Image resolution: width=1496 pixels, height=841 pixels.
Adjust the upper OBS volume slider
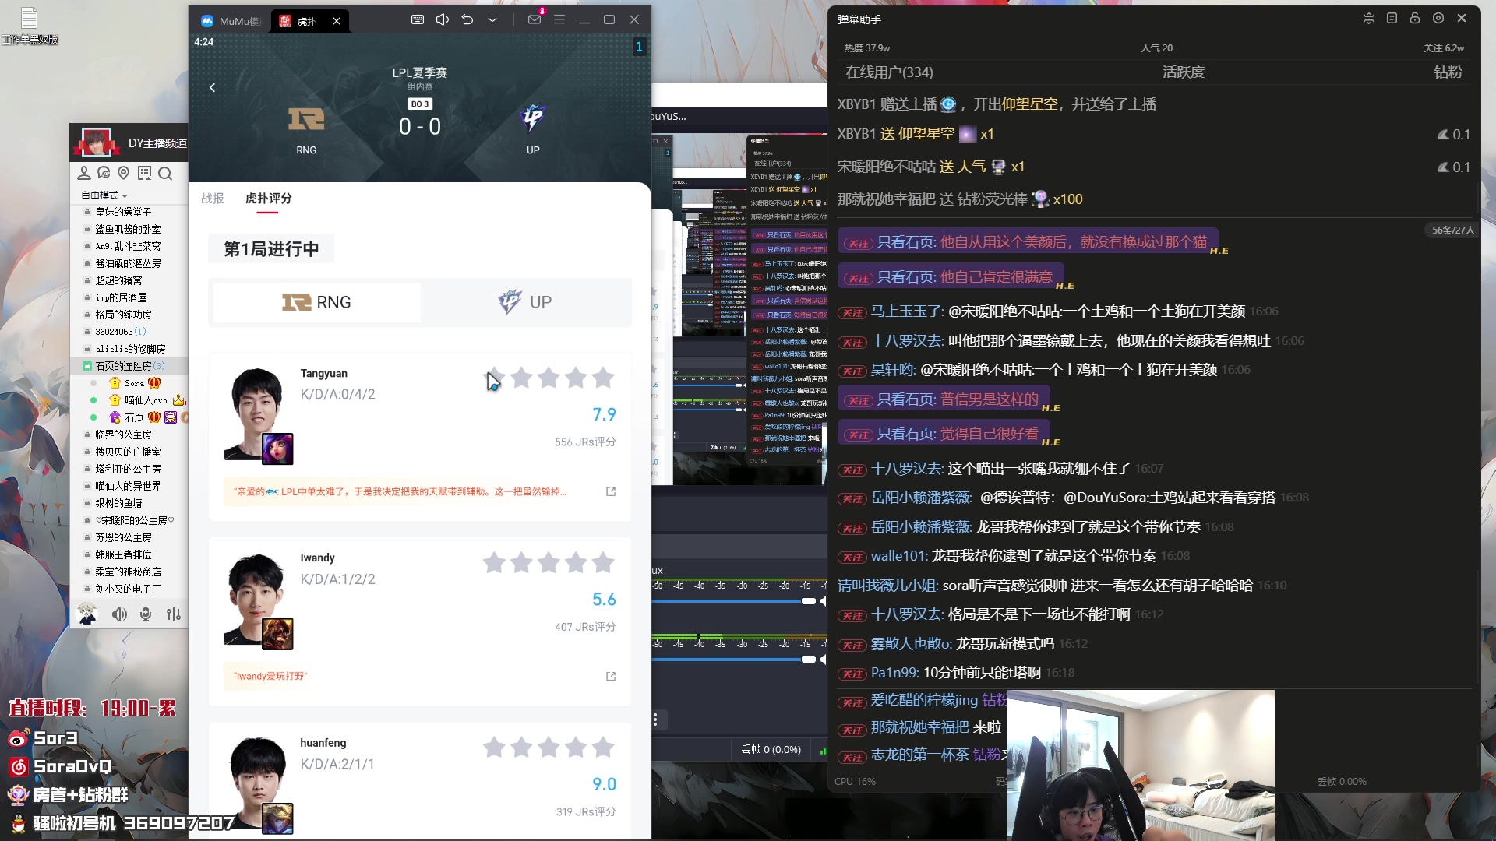click(x=809, y=601)
